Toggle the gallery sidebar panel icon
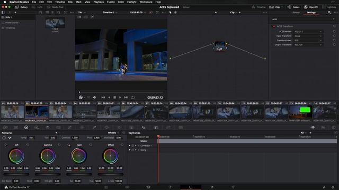This screenshot has height=190, width=339. pyautogui.click(x=3, y=13)
